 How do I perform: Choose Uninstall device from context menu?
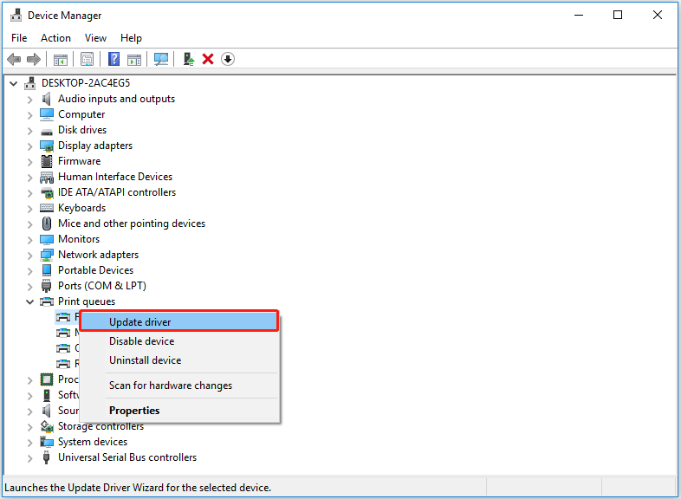pos(179,360)
